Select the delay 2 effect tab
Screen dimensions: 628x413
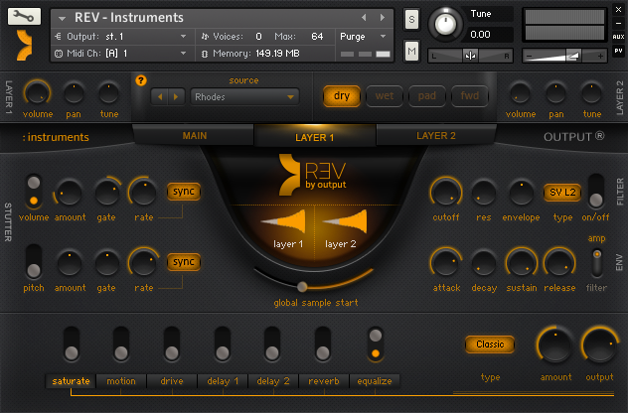point(273,381)
